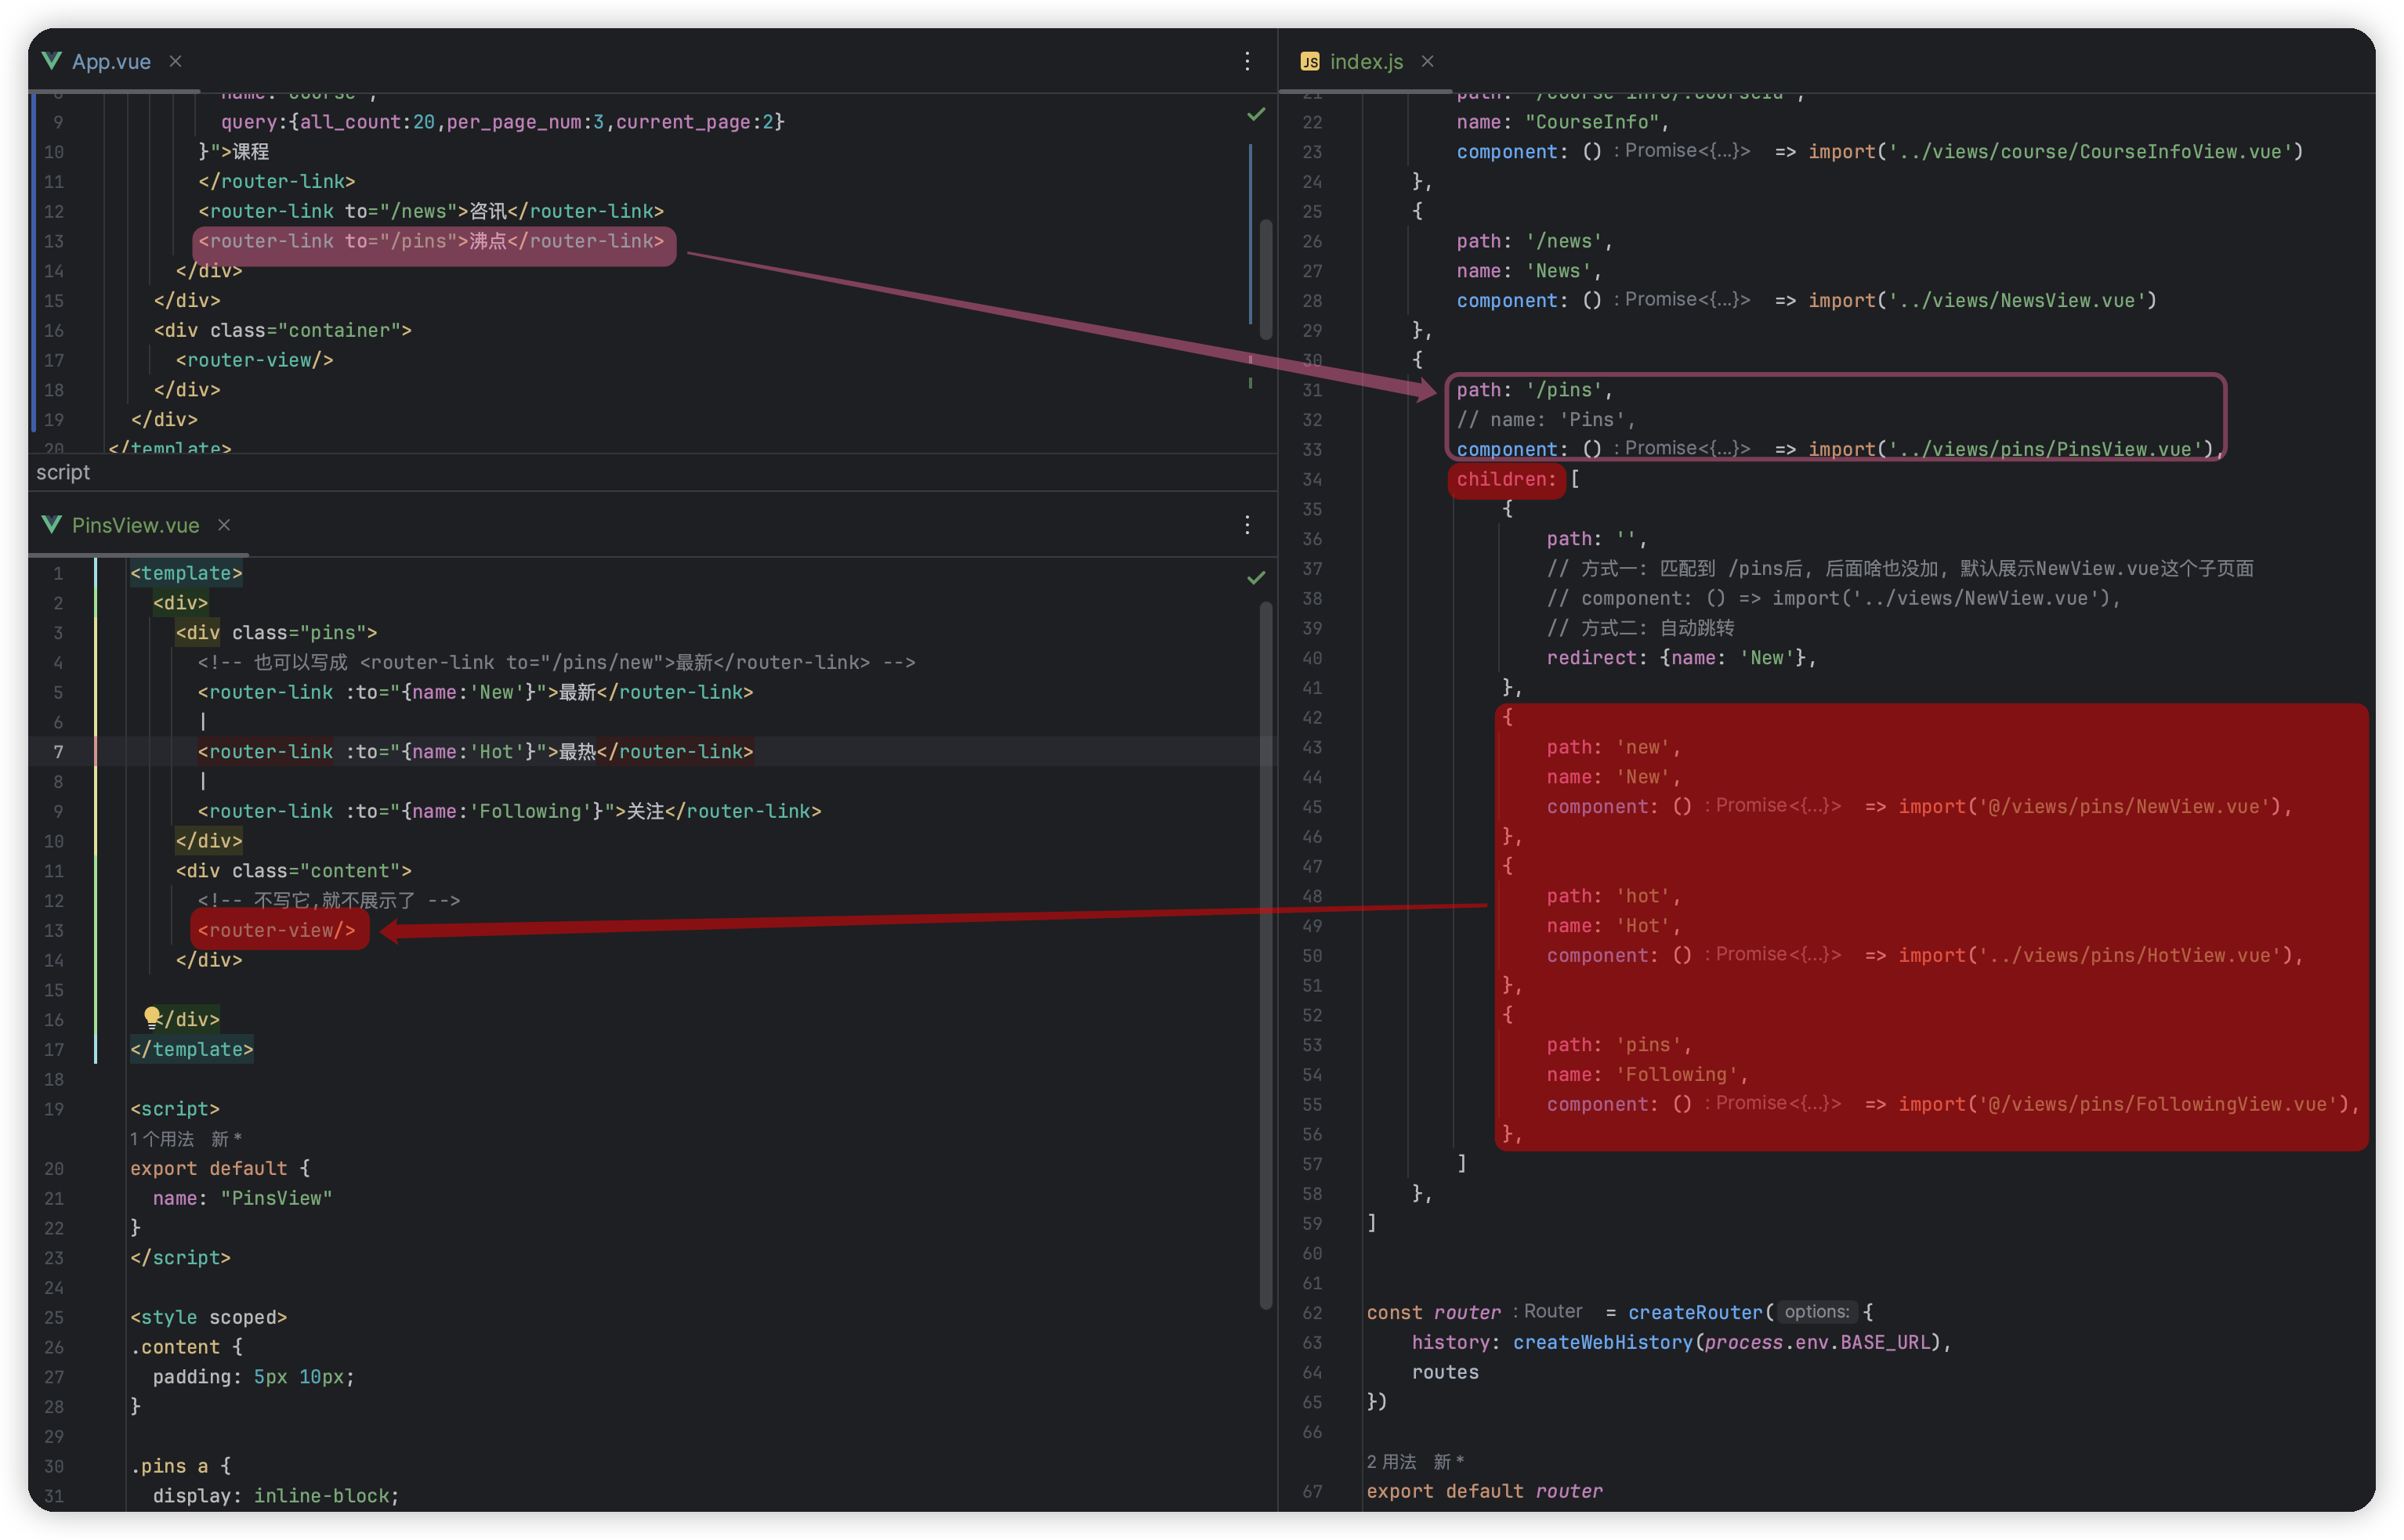Close the PinsView.vue editor tab
2404x1540 pixels.
coord(224,525)
